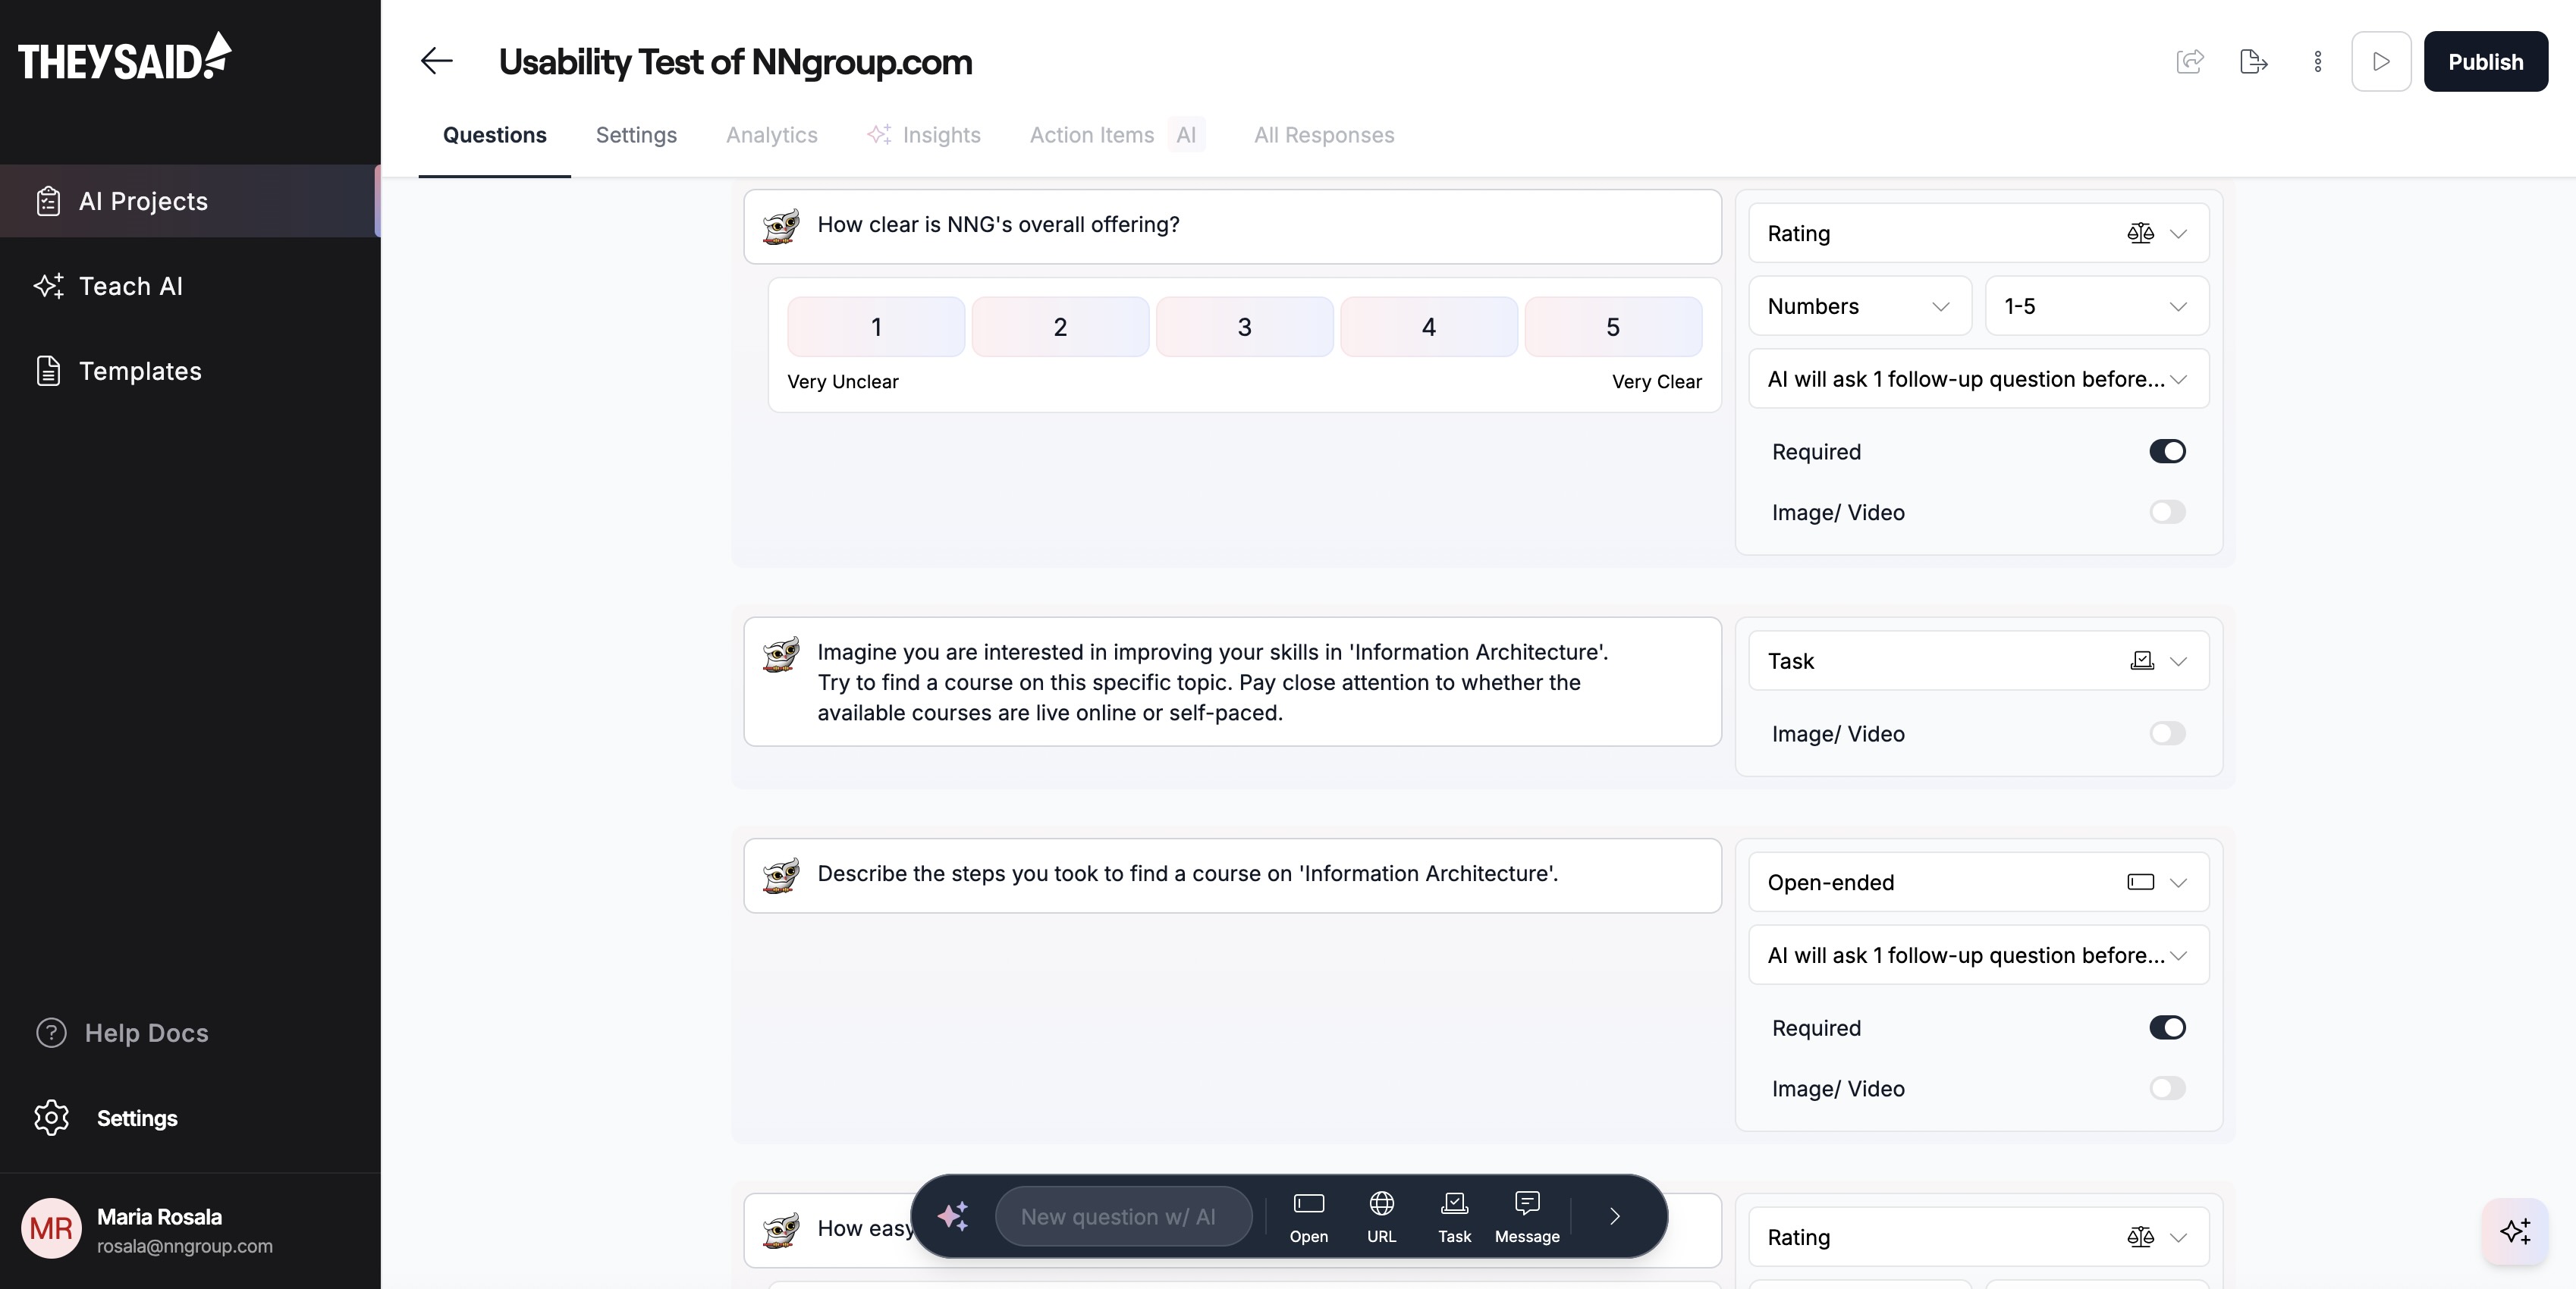Open the Action Items tab
2576x1289 pixels.
point(1092,135)
